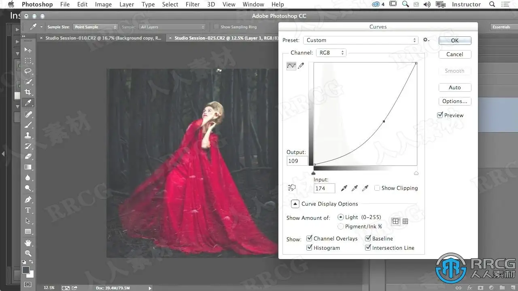Viewport: 518px width, 291px height.
Task: Click the Auto button
Action: (454, 87)
